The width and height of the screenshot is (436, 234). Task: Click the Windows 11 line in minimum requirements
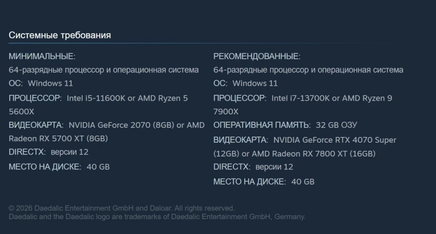tap(41, 83)
